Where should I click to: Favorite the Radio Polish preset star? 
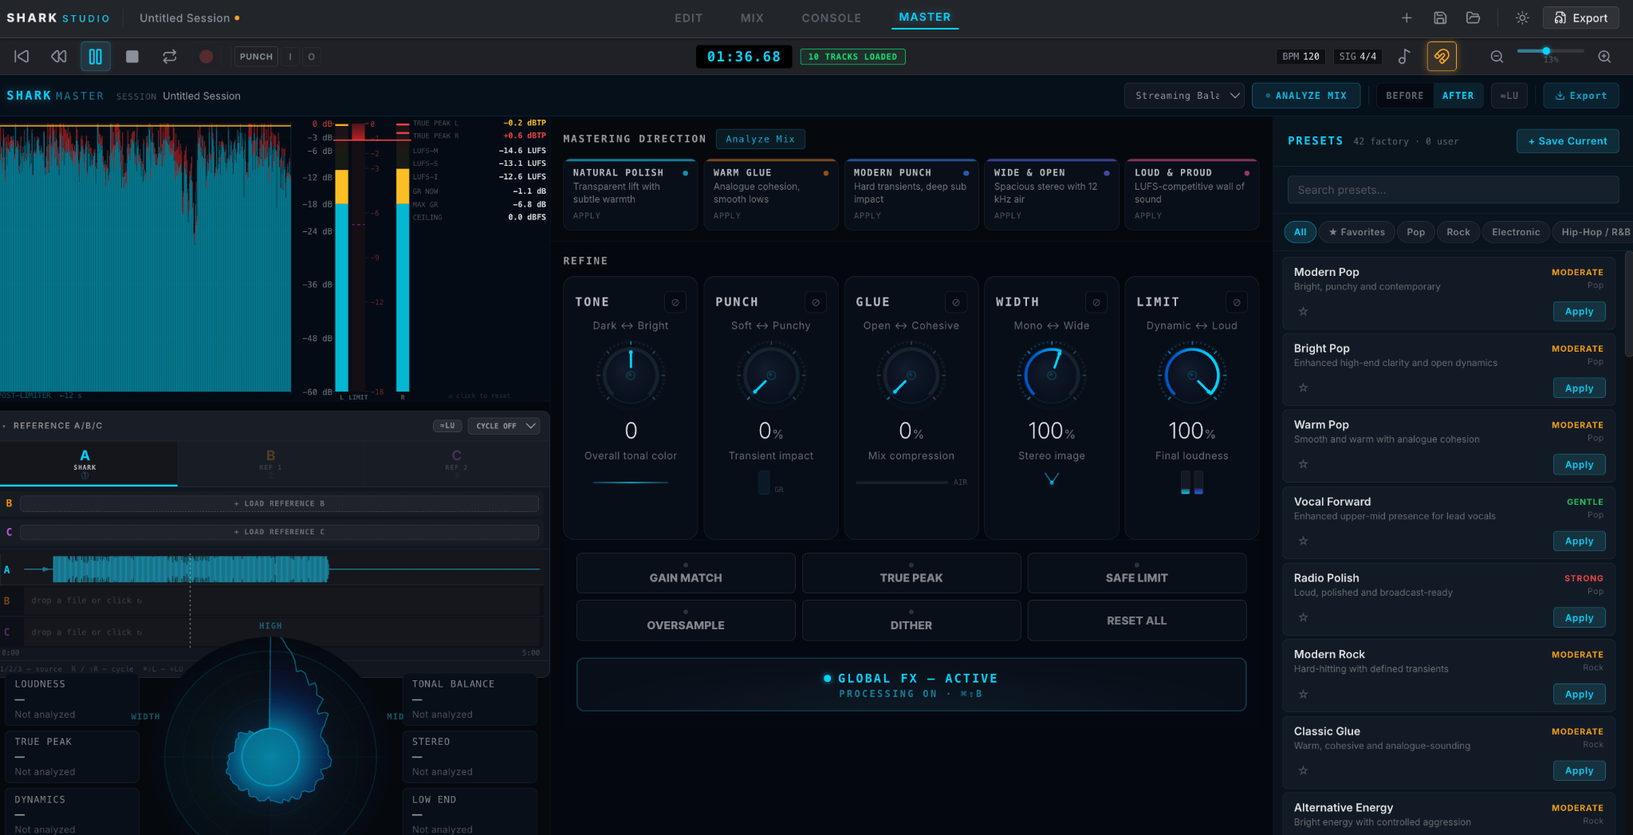(x=1303, y=617)
